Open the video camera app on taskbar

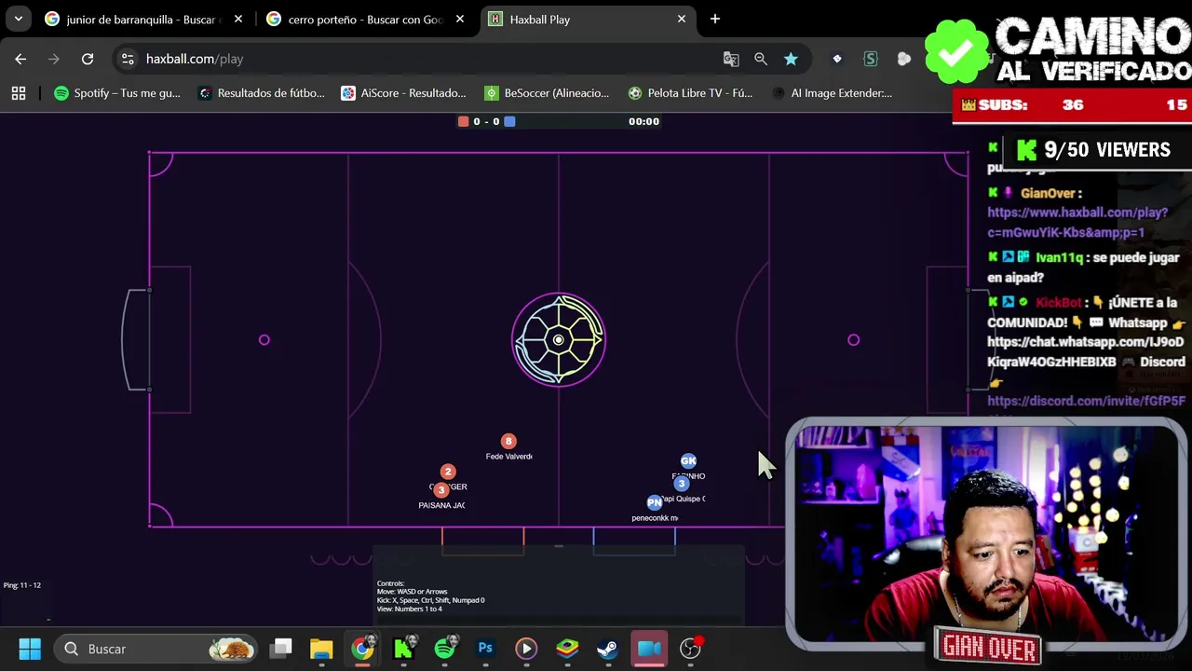coord(650,649)
